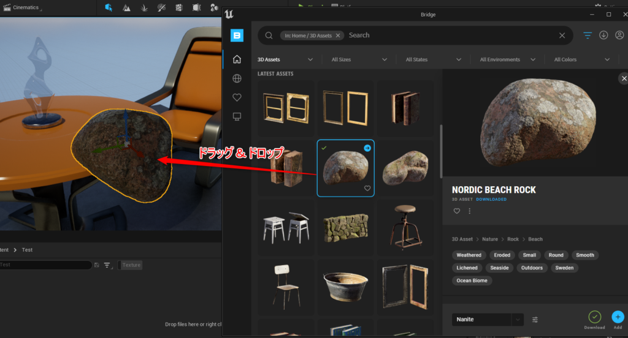The height and width of the screenshot is (338, 628).
Task: Select the industrial stool thumbnail
Action: pos(405,228)
